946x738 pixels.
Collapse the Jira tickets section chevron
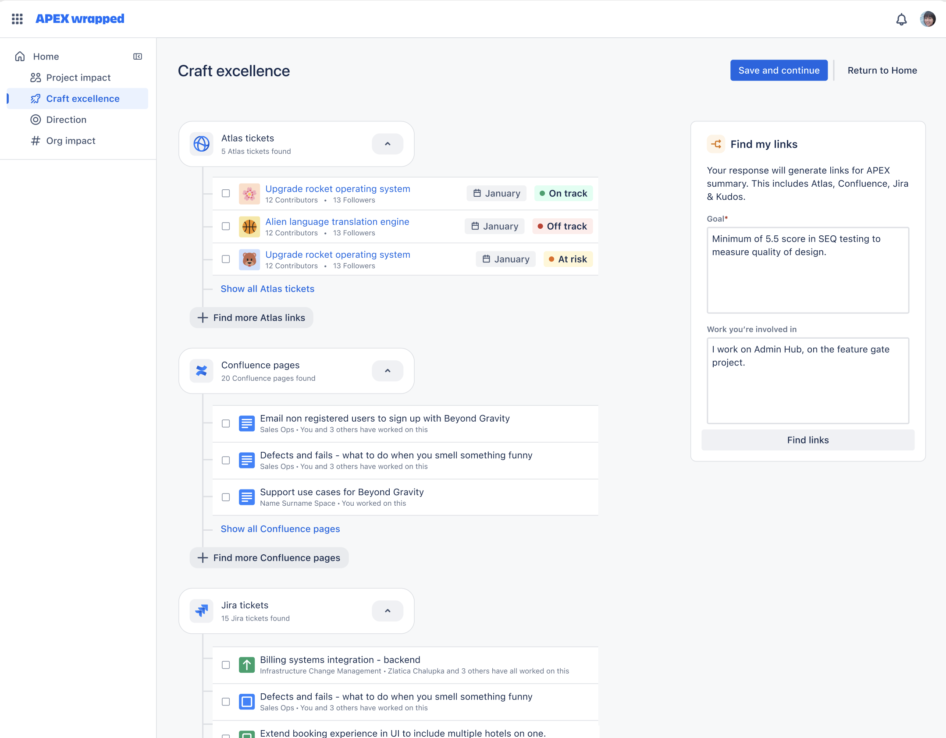pos(388,611)
